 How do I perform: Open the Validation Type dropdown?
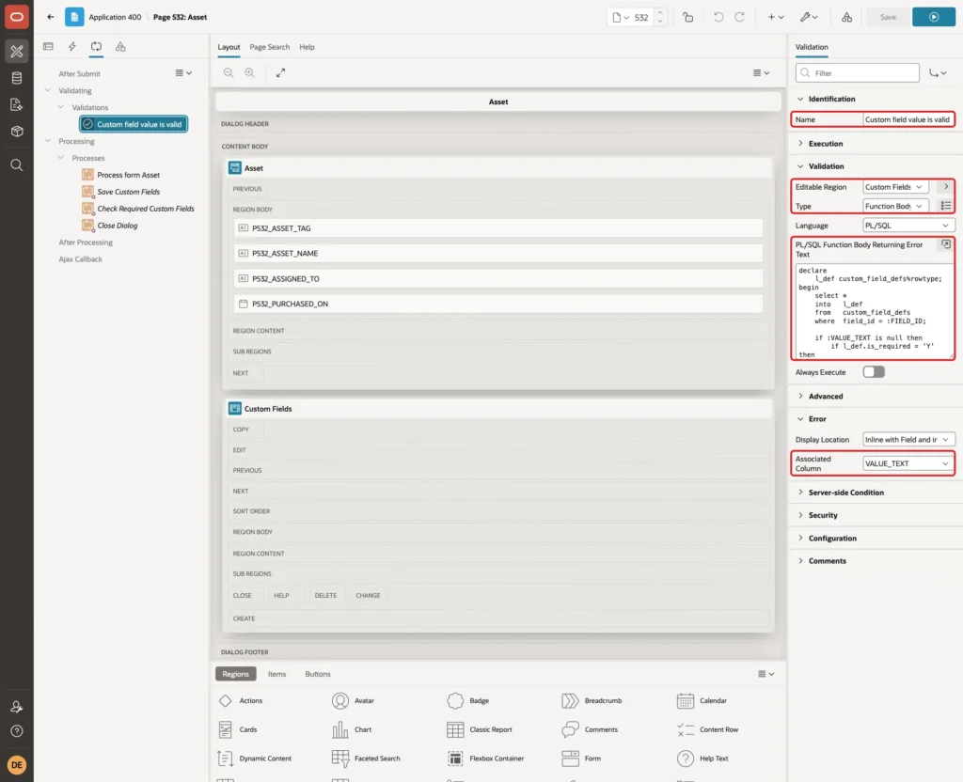[x=895, y=206]
